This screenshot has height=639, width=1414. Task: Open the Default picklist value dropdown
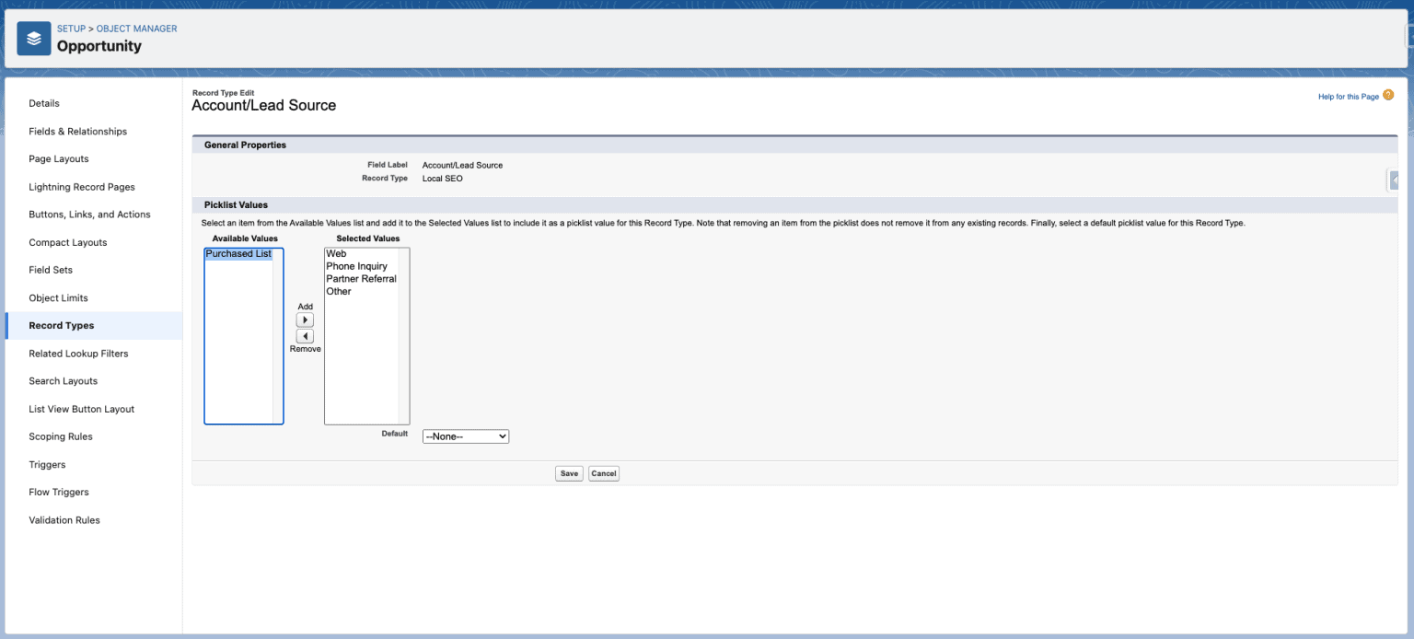tap(466, 436)
